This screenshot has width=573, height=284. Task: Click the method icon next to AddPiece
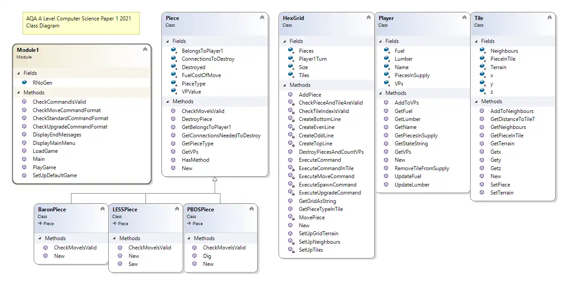291,94
